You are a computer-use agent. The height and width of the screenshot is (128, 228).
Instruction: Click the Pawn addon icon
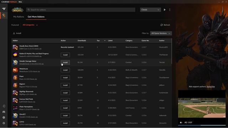pyautogui.click(x=15, y=78)
